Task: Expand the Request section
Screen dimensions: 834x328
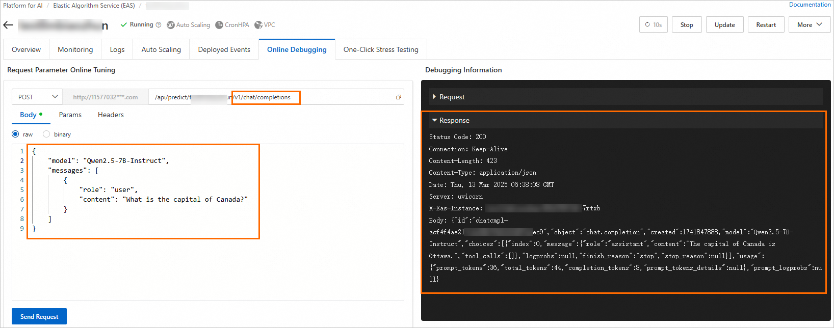Action: pos(434,97)
